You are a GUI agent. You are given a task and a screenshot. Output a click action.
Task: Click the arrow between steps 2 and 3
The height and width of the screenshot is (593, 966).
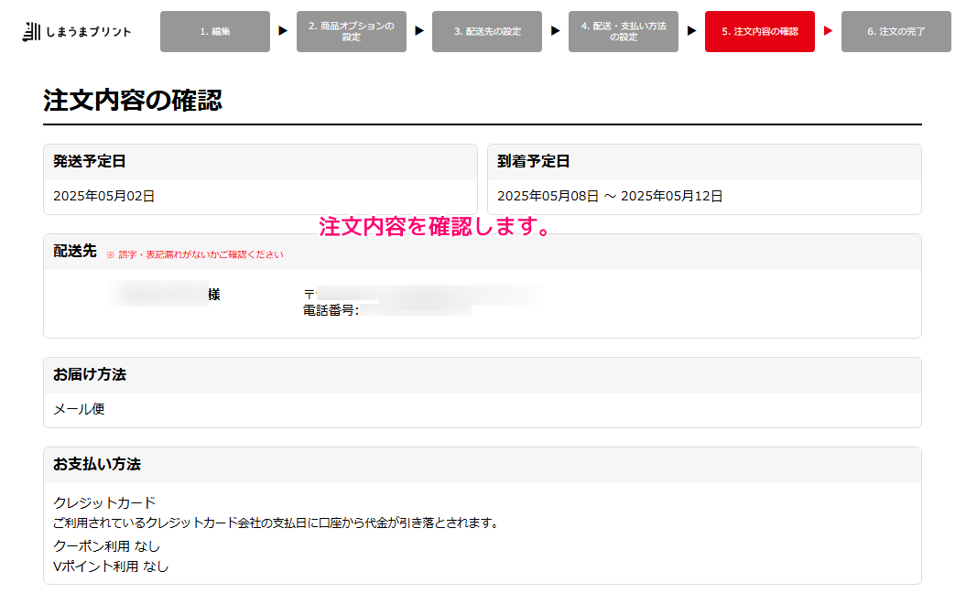(x=419, y=31)
